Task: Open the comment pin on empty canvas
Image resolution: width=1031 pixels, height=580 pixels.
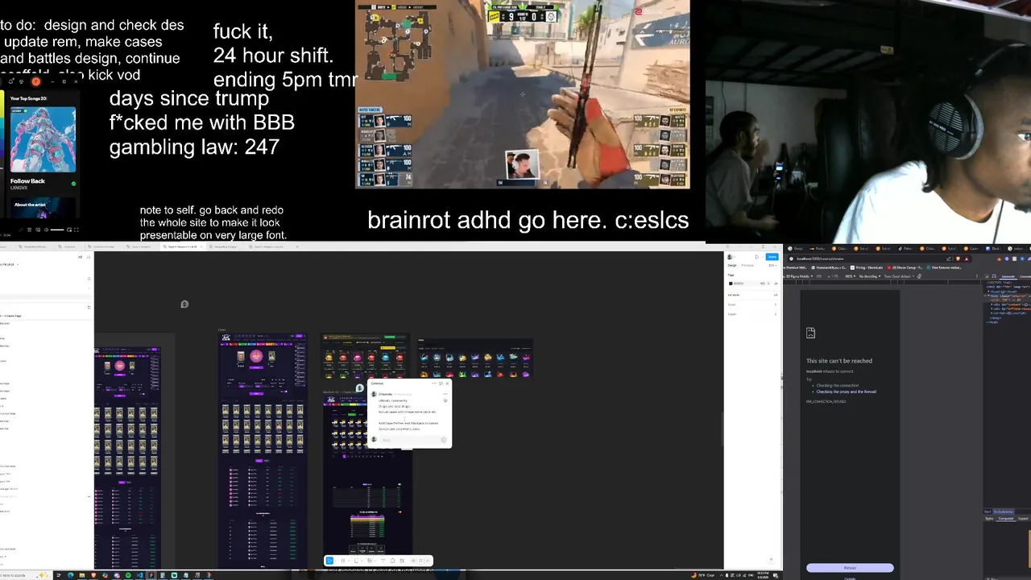Action: coord(184,304)
